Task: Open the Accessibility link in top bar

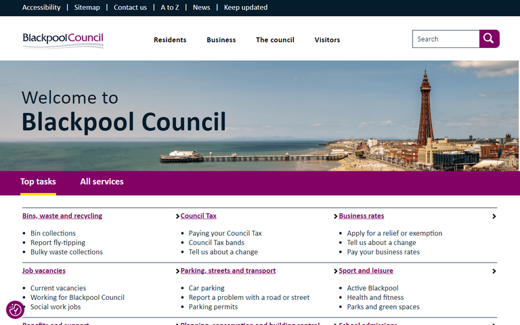Action: (41, 7)
